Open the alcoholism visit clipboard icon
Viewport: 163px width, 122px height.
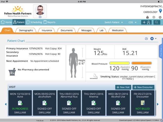click(45, 103)
